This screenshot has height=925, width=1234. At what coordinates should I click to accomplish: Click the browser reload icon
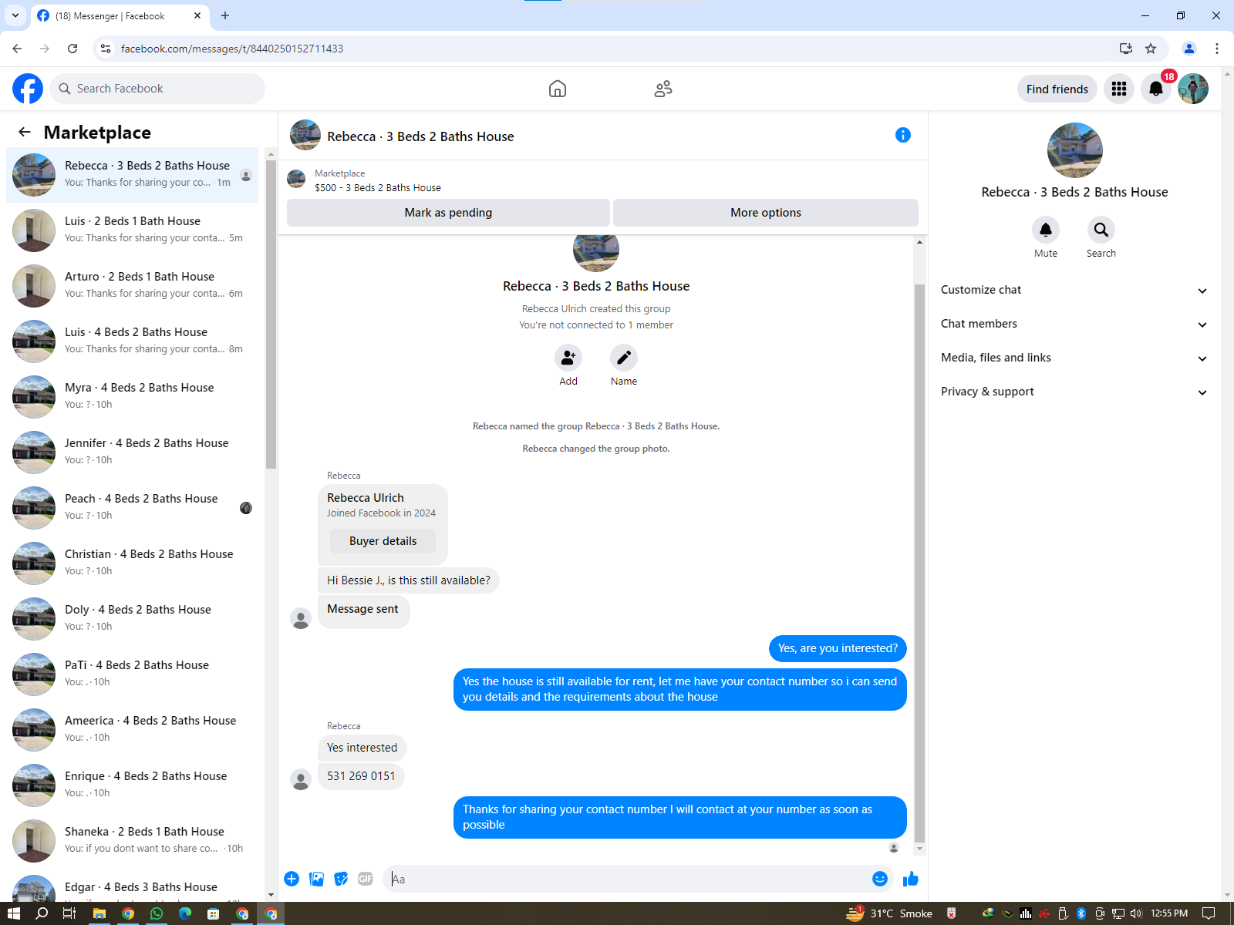tap(72, 49)
